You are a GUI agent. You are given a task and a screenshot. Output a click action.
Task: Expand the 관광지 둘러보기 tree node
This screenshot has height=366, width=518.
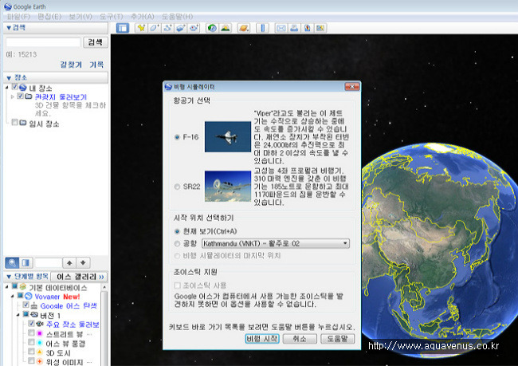pyautogui.click(x=13, y=96)
